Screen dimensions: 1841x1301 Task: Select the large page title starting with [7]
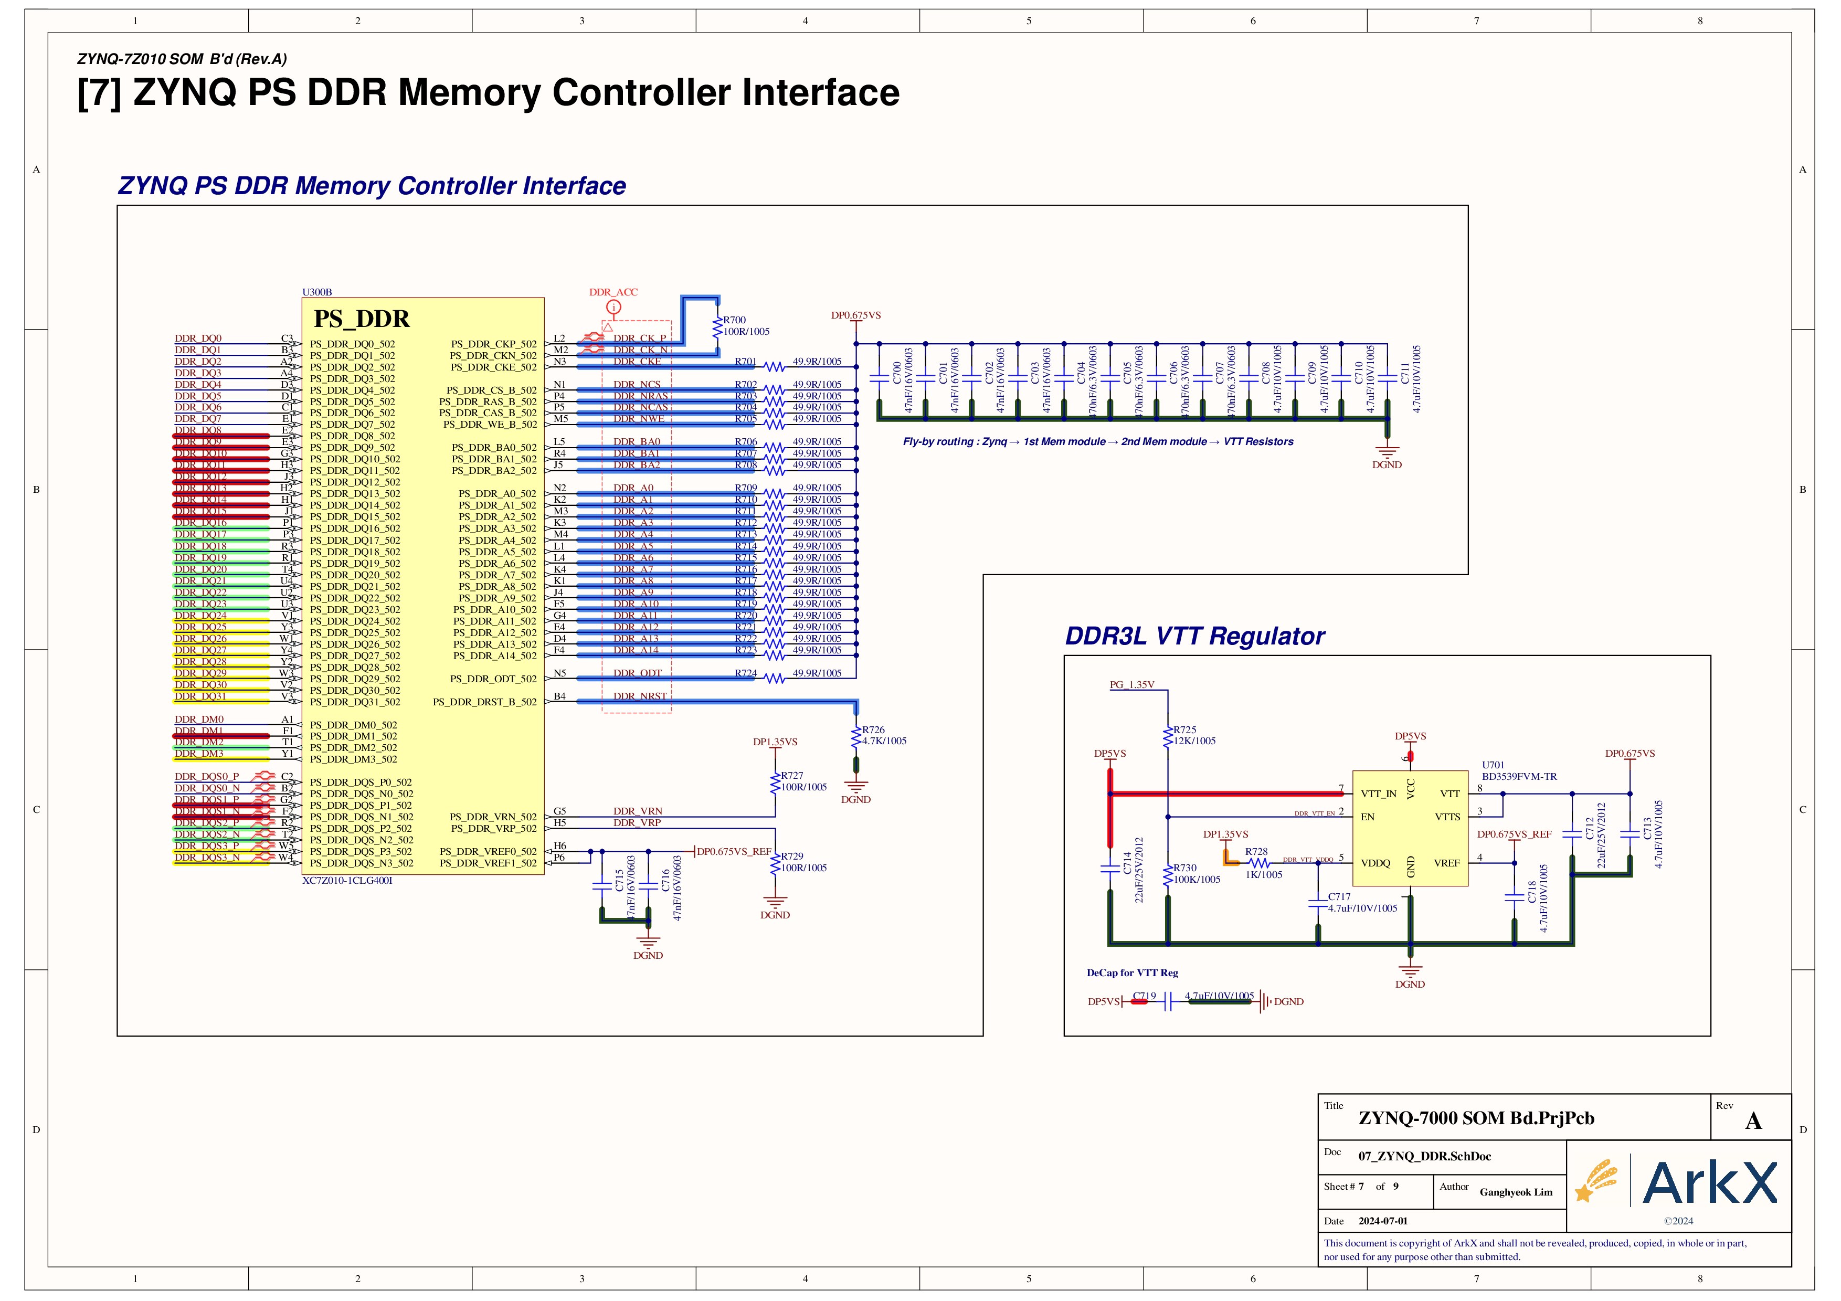coord(488,92)
